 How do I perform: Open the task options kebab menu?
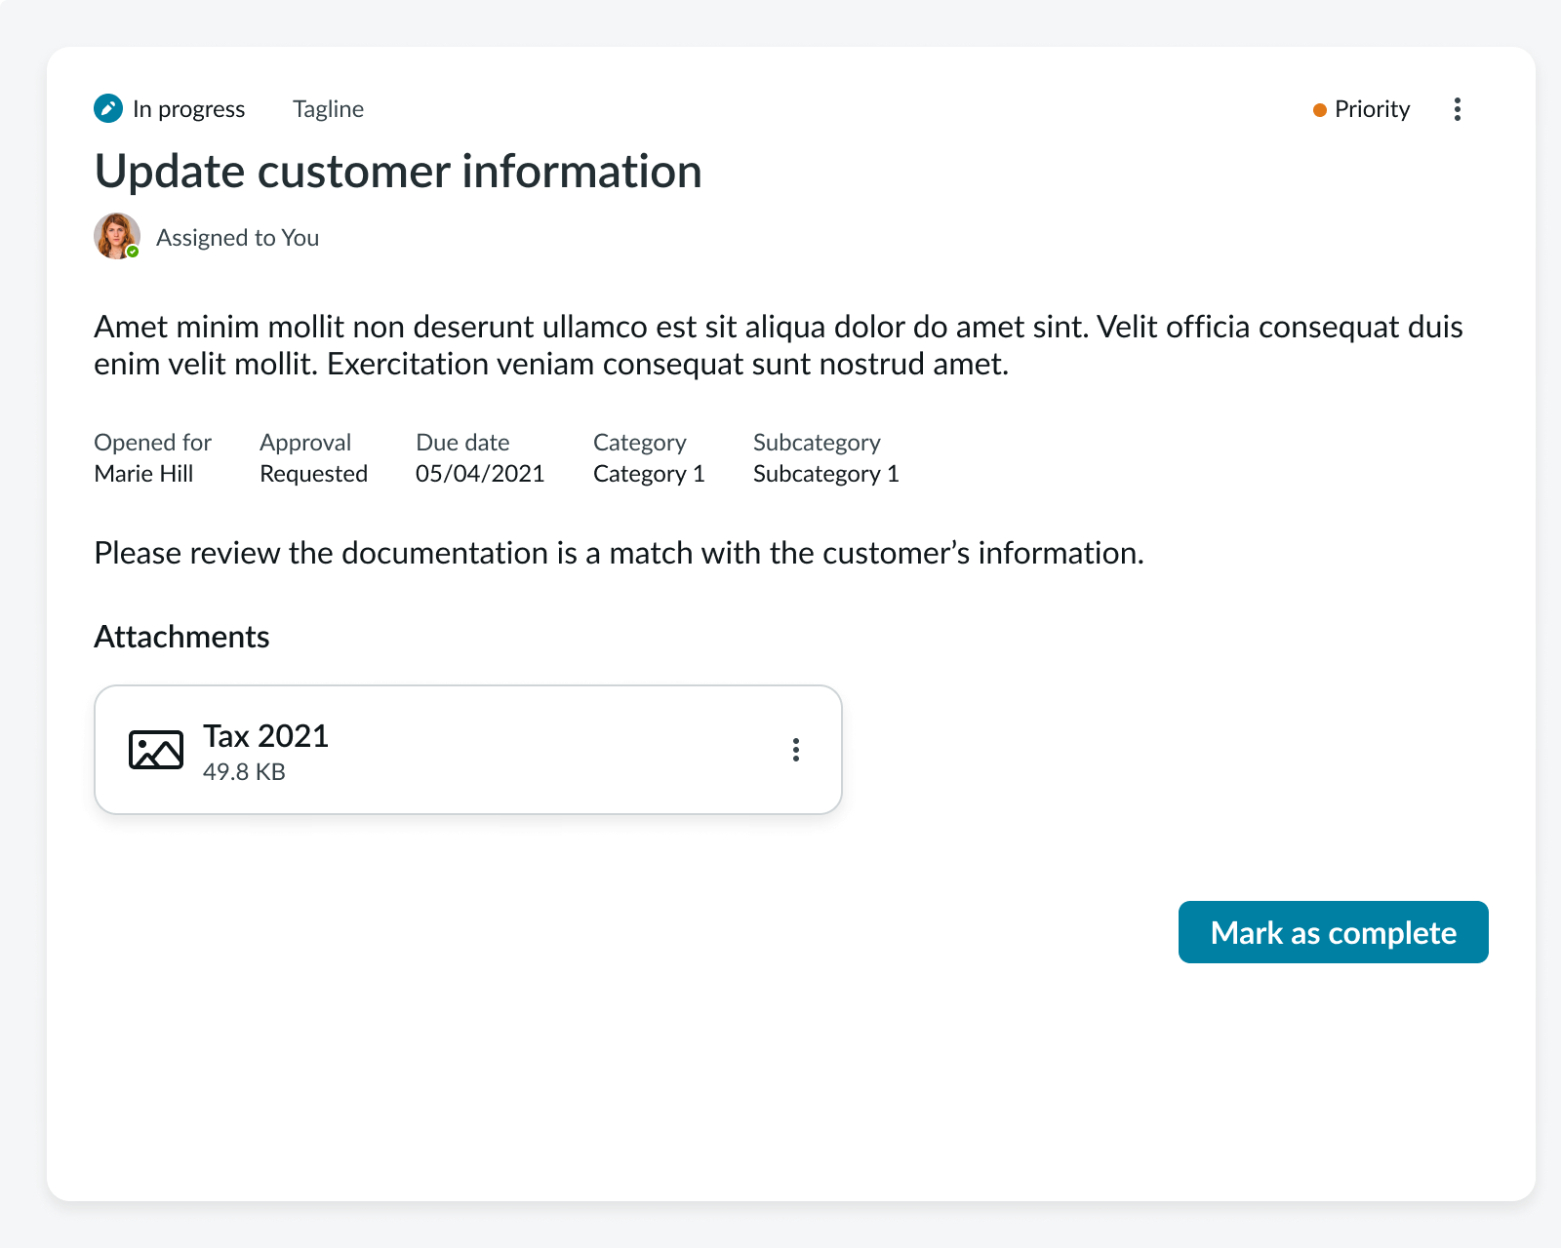point(1457,110)
